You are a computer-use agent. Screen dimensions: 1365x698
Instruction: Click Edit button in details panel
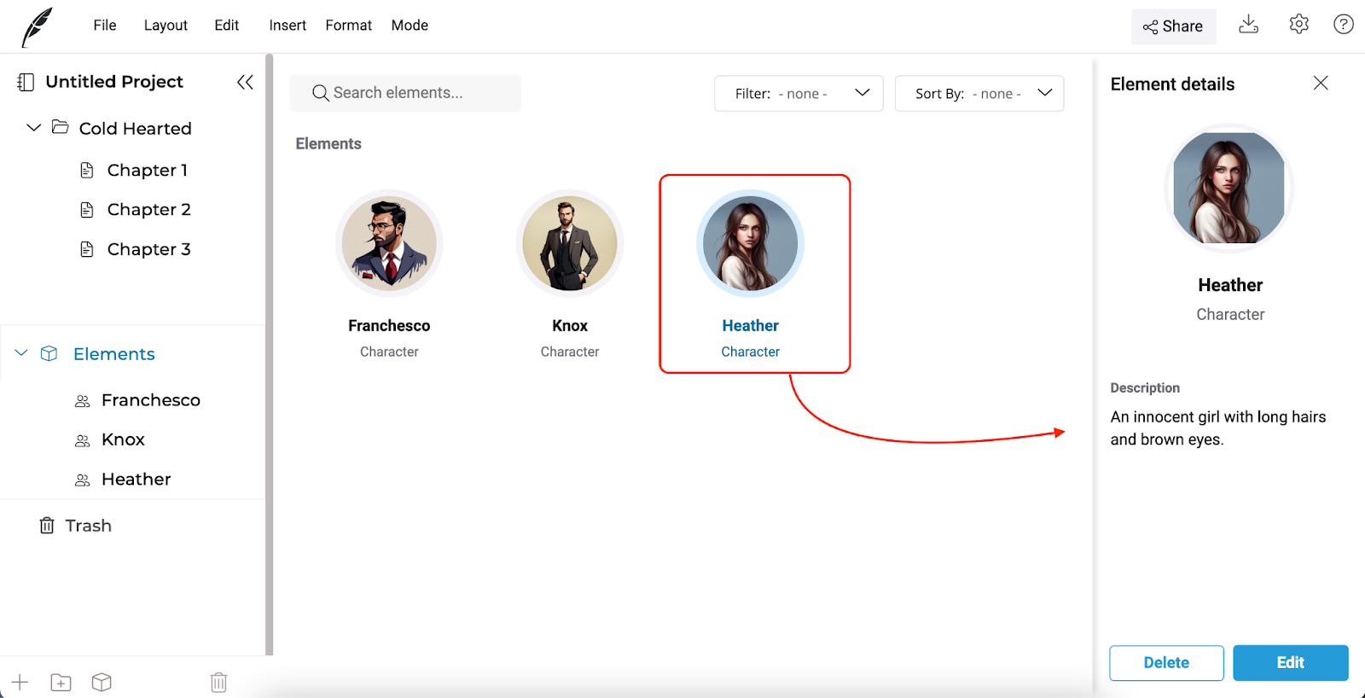click(1291, 663)
